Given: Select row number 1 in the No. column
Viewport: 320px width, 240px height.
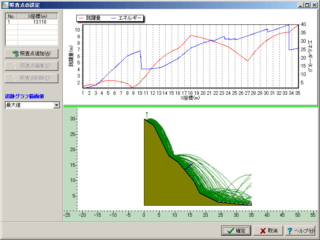Looking at the screenshot, I should pos(12,22).
